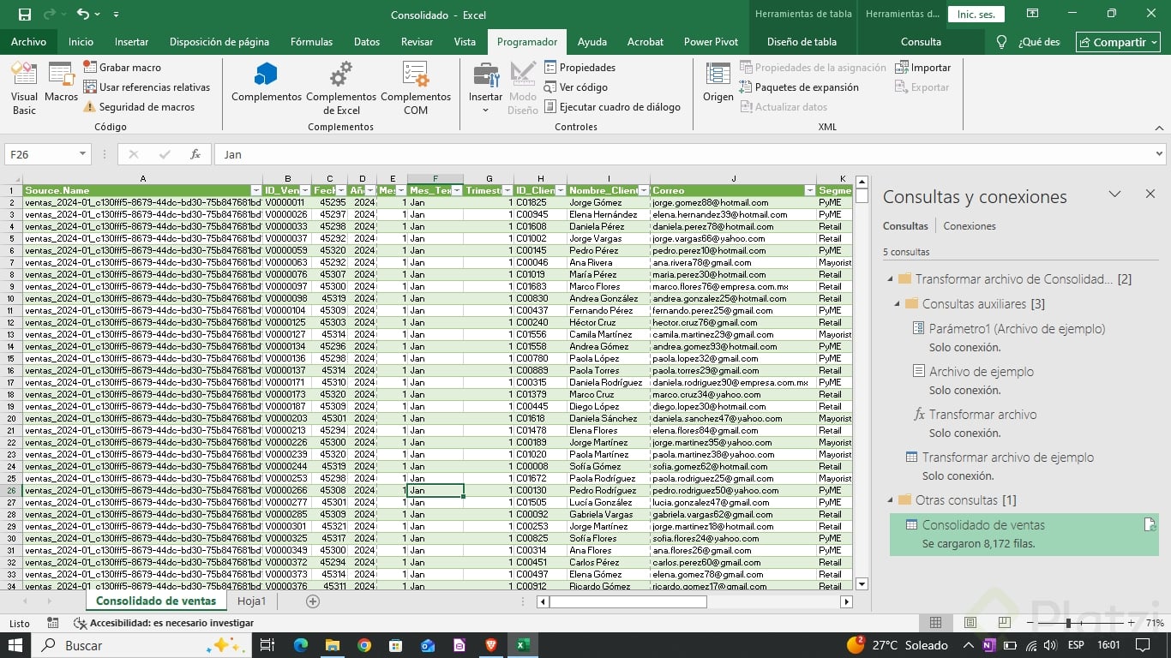Click the Macros icon
The height and width of the screenshot is (658, 1171).
61,83
